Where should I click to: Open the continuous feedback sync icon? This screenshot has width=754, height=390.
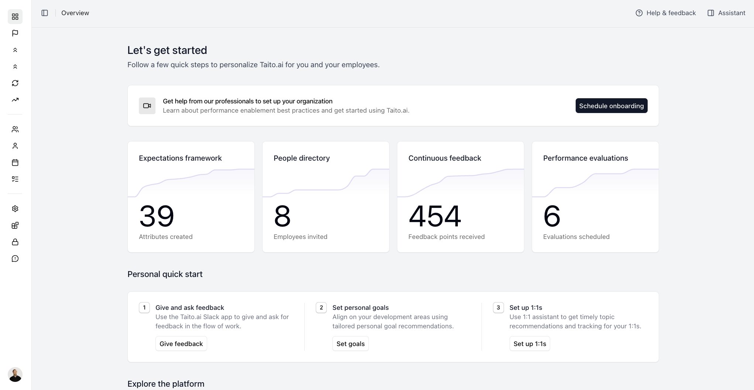coord(15,83)
